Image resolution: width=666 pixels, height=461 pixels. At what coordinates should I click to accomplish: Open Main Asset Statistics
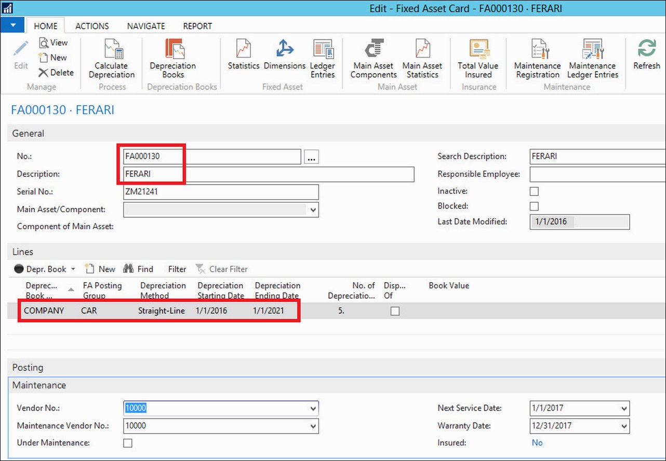[422, 58]
